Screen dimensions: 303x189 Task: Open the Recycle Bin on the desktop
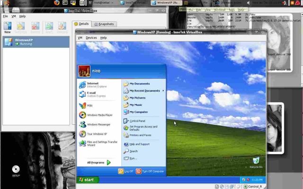tap(256, 162)
